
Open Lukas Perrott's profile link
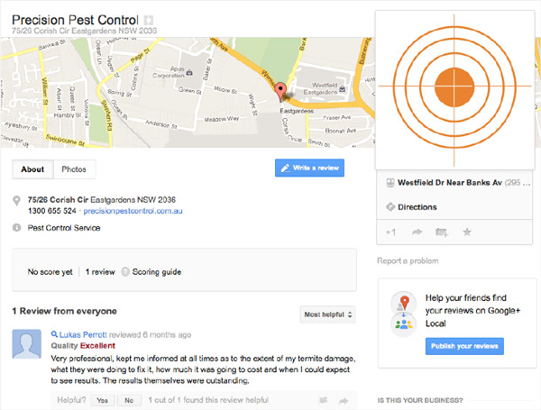(x=83, y=334)
